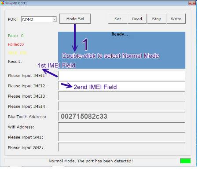The image size is (198, 176).
Task: Click the 'Normal Mode, The port has been detected!' status text
Action: [91, 161]
